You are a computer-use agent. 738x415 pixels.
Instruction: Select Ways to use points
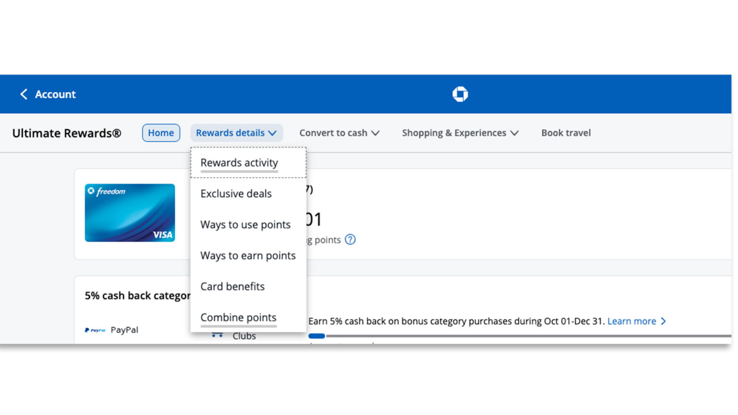click(245, 224)
